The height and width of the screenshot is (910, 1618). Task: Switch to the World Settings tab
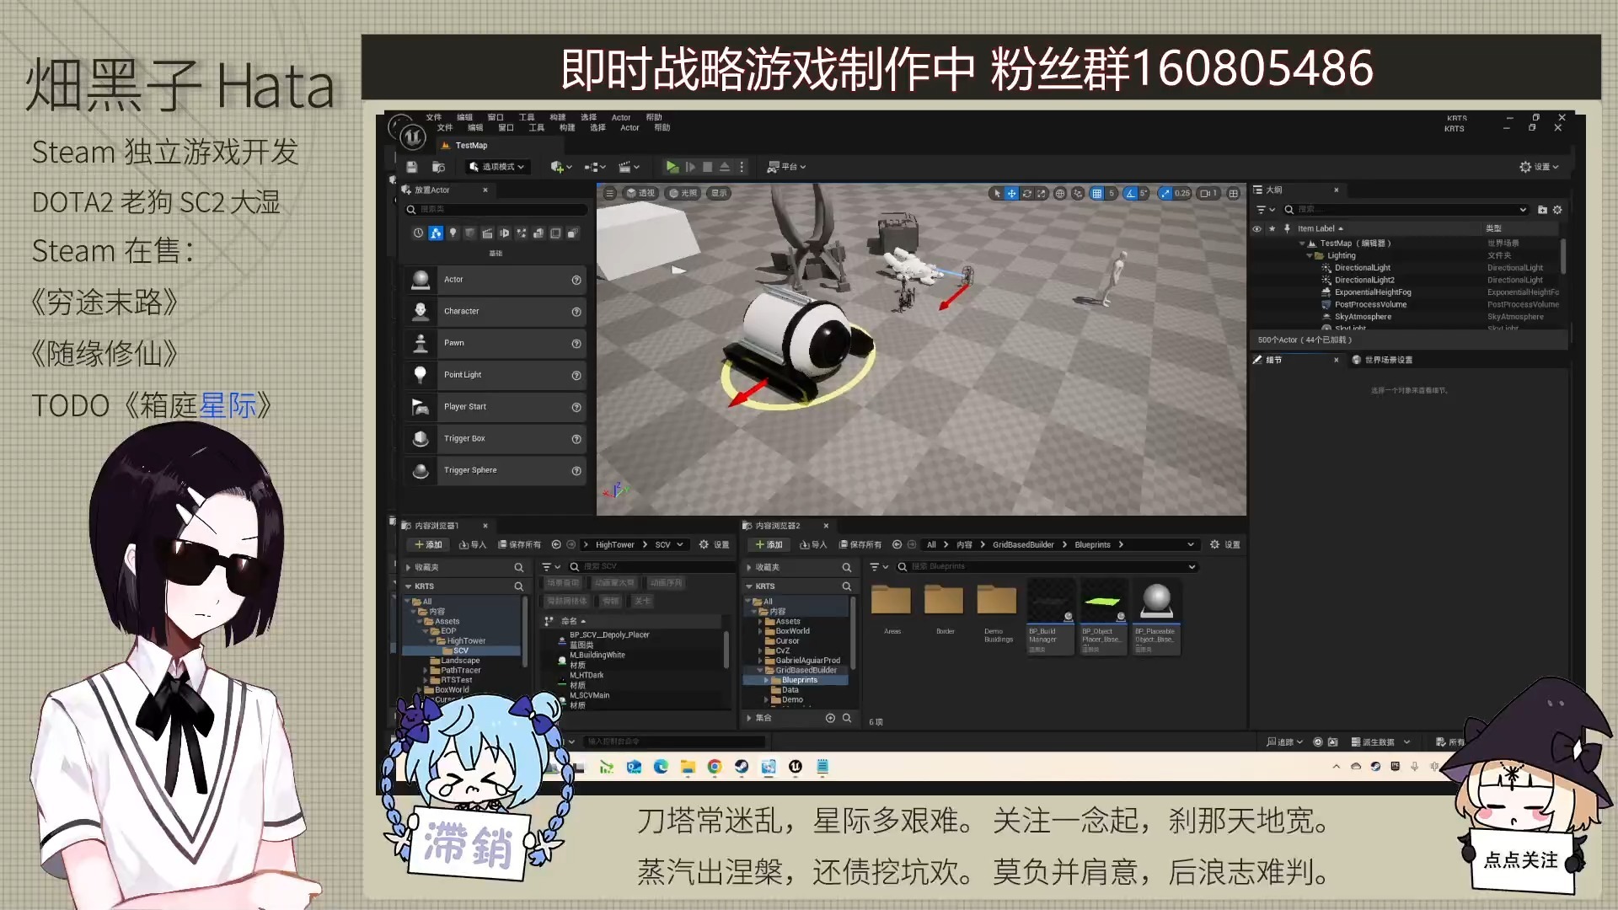pos(1383,360)
